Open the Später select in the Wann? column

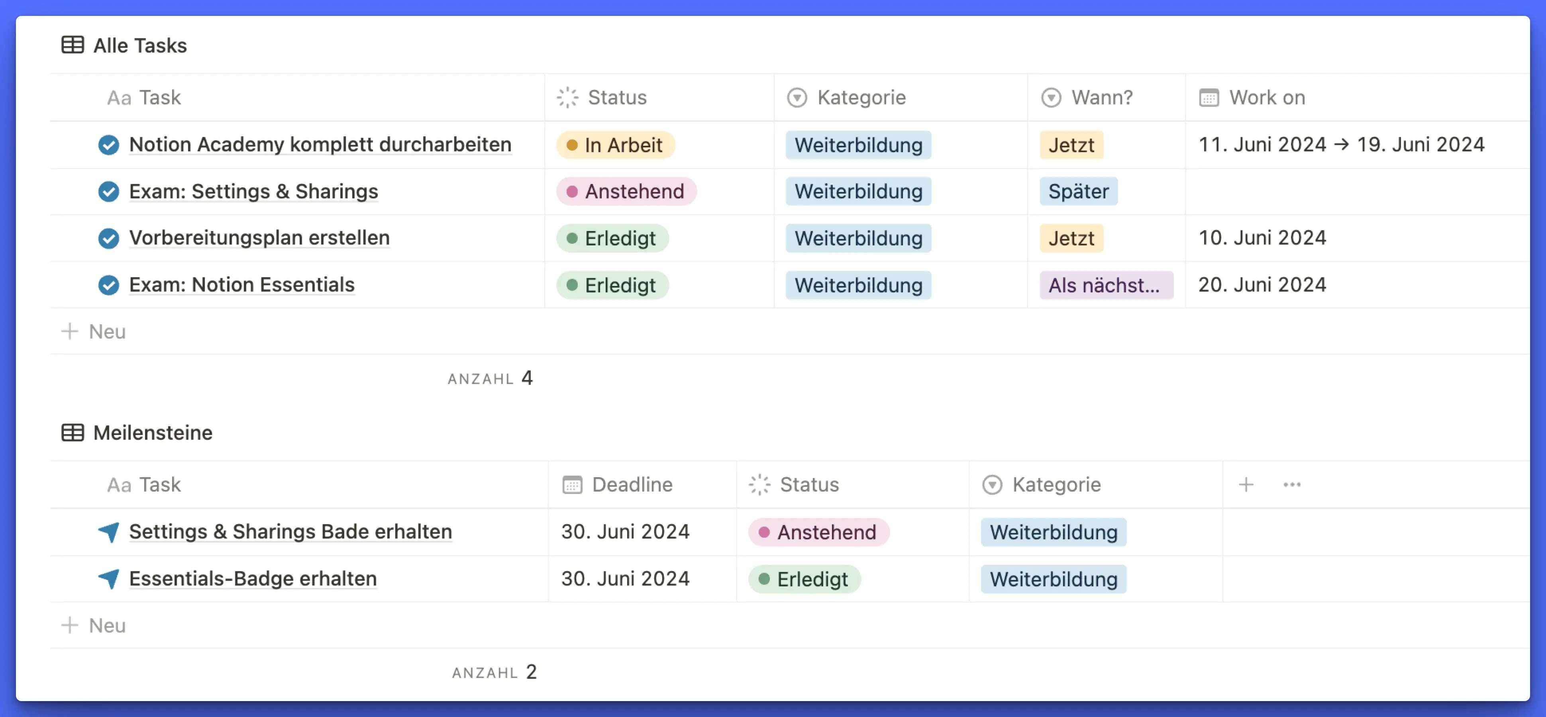(x=1078, y=192)
